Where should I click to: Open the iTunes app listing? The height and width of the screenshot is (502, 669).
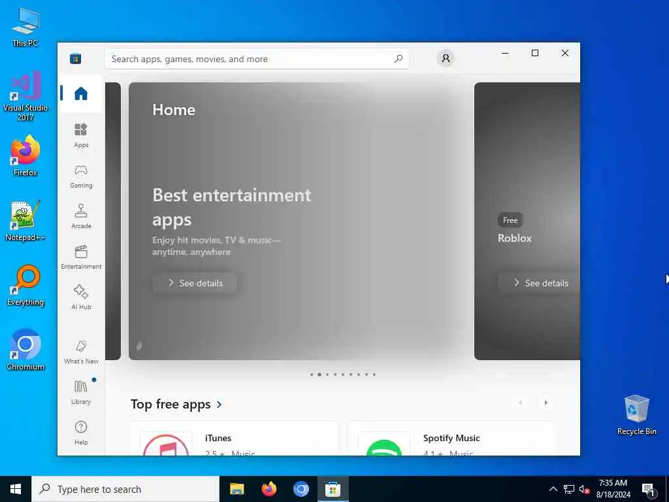(x=235, y=439)
